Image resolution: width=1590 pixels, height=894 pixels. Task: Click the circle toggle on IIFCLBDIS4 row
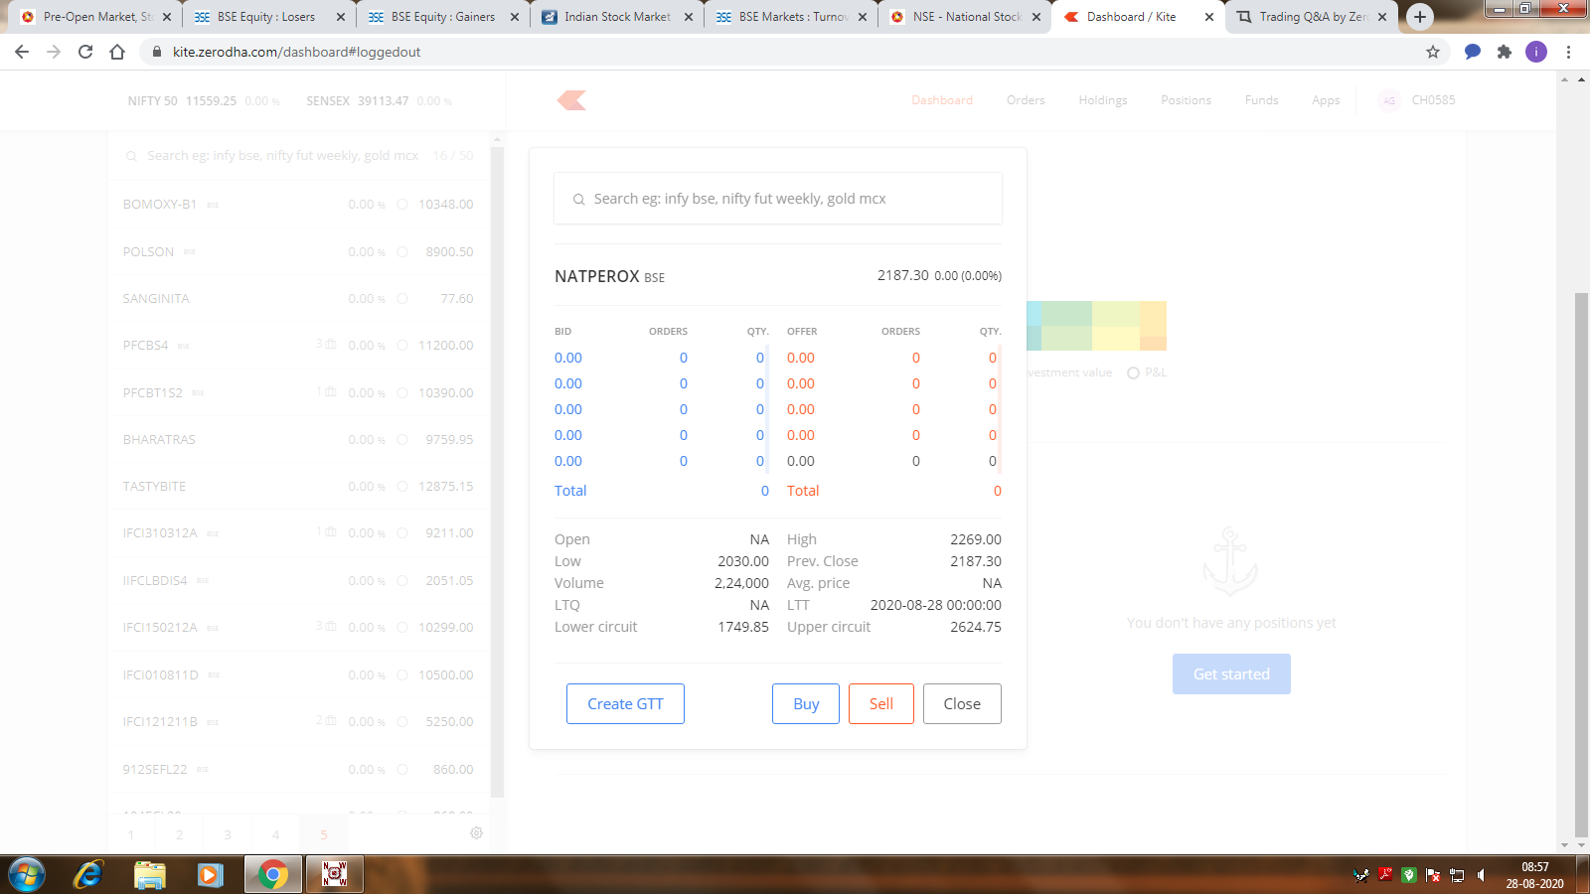click(x=402, y=581)
